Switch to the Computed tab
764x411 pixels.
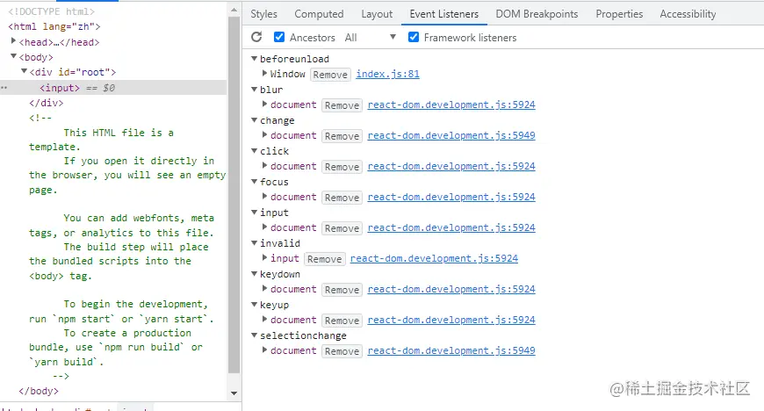tap(319, 14)
